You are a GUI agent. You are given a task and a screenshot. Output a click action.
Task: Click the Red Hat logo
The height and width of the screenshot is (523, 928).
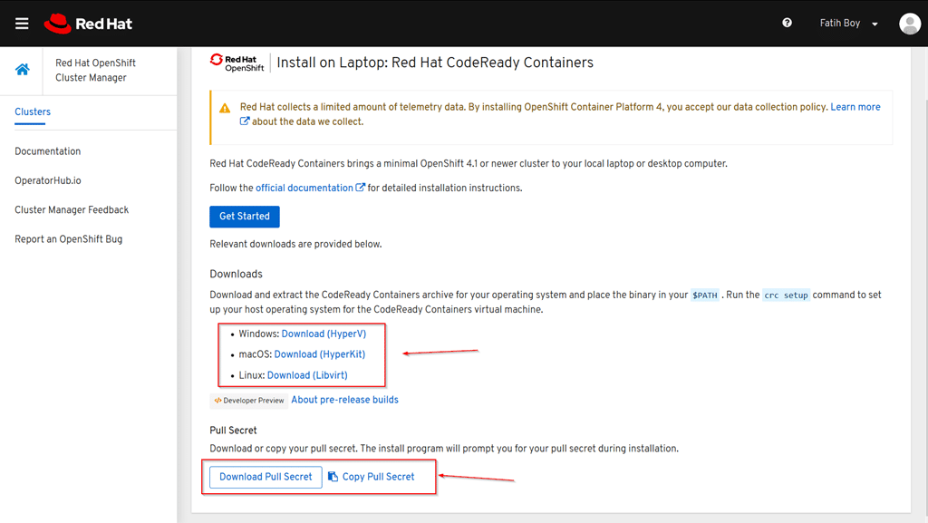(88, 24)
